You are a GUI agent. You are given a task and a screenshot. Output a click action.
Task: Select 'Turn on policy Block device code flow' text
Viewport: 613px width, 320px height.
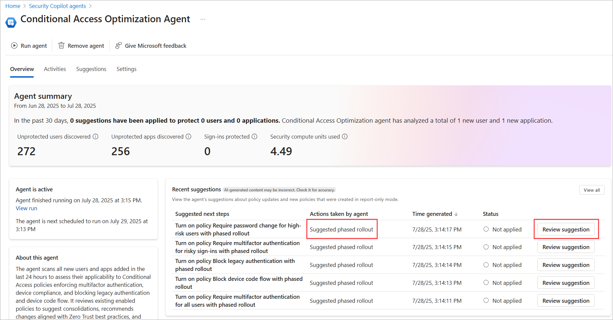(239, 283)
